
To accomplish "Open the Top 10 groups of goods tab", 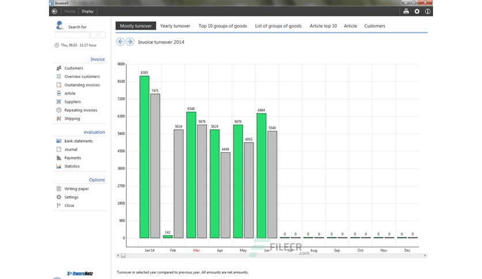I will (223, 26).
